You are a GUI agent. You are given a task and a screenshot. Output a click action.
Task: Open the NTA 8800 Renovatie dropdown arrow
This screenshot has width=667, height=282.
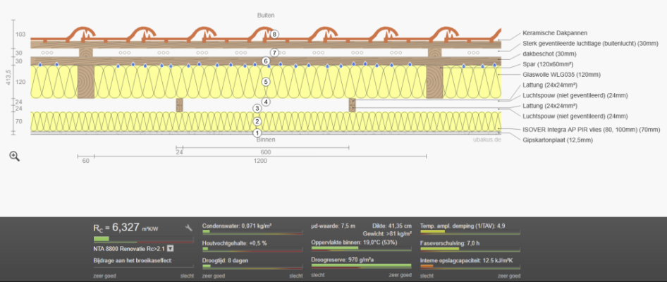click(170, 248)
